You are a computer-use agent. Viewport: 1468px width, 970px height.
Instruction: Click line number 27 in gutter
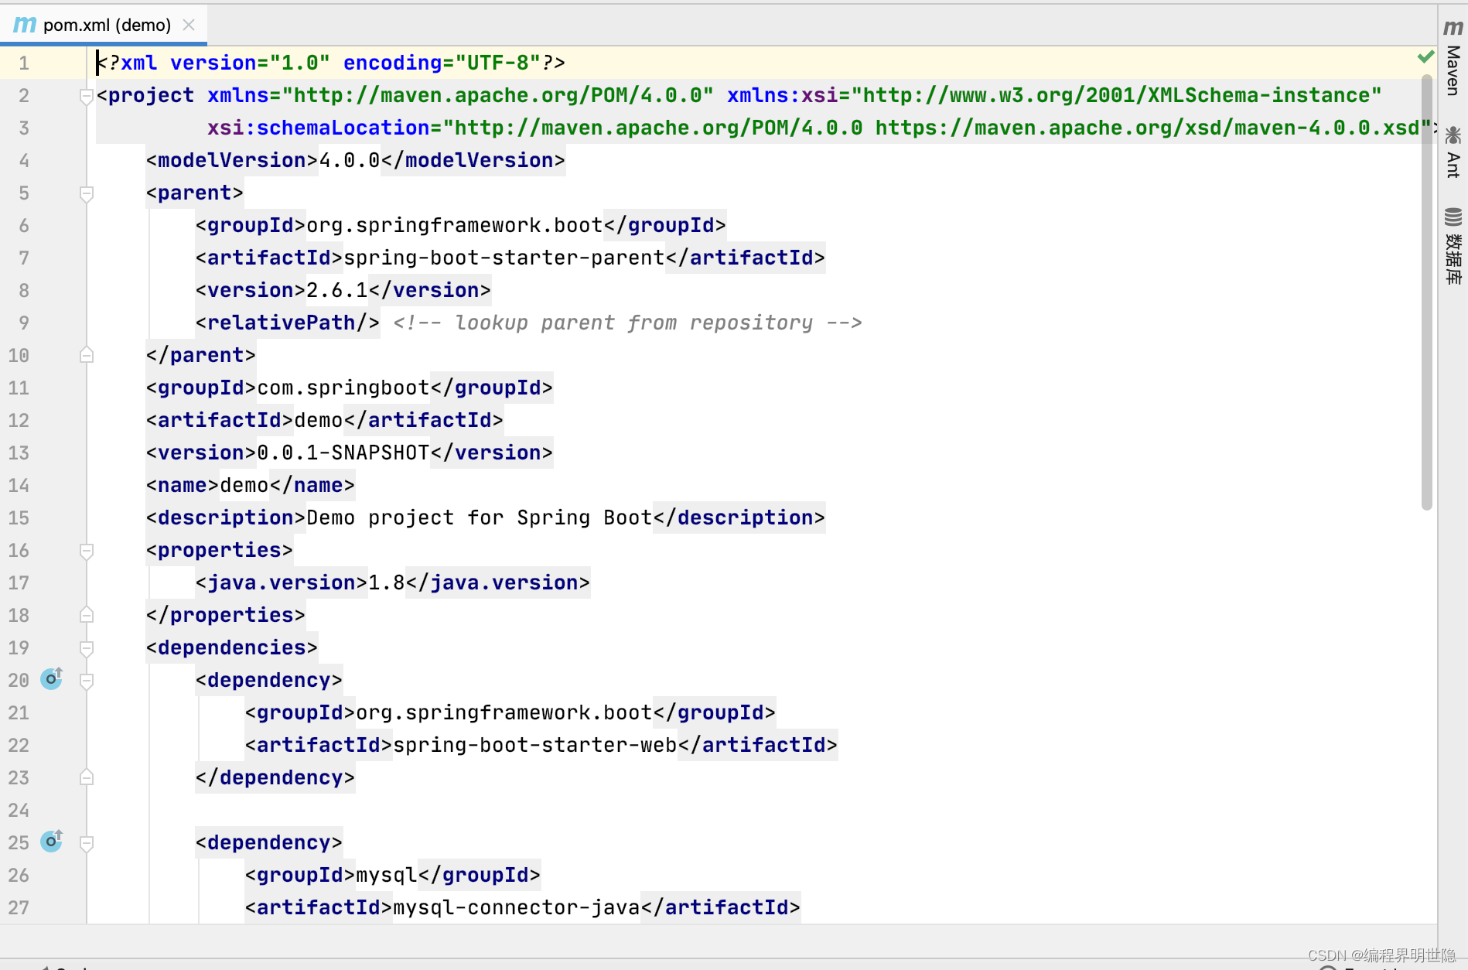coord(19,907)
